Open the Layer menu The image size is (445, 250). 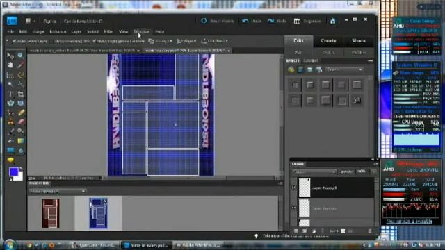tap(76, 31)
